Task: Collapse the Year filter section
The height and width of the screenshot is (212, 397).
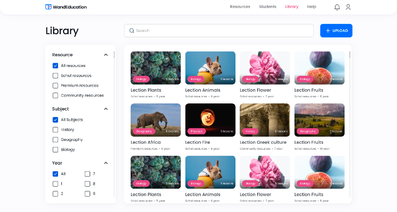Action: pos(106,163)
